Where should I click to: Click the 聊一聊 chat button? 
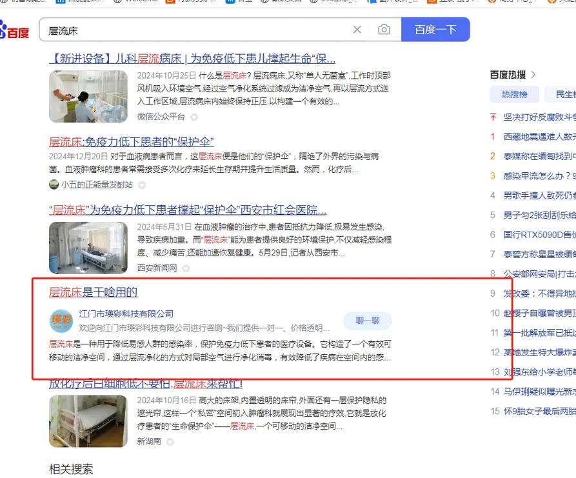[x=368, y=321]
